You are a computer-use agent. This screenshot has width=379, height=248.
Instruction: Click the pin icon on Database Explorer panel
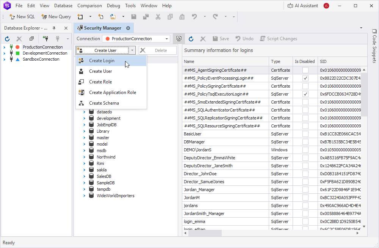tap(53, 28)
